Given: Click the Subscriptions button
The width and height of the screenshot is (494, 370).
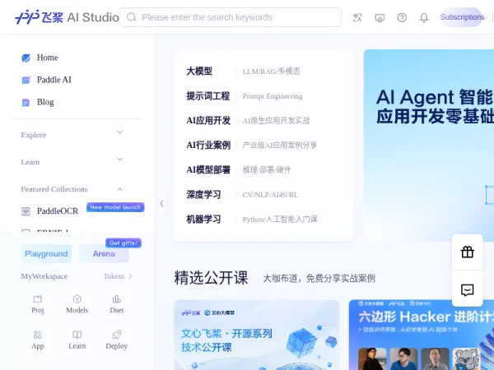Looking at the screenshot, I should [x=462, y=17].
